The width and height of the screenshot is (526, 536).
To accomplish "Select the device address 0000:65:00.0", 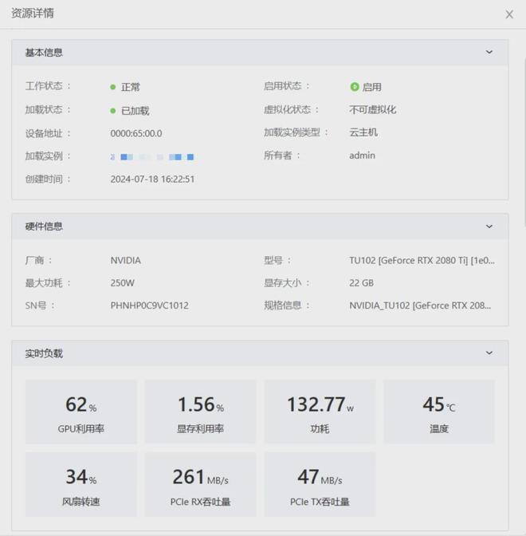I will pyautogui.click(x=136, y=133).
